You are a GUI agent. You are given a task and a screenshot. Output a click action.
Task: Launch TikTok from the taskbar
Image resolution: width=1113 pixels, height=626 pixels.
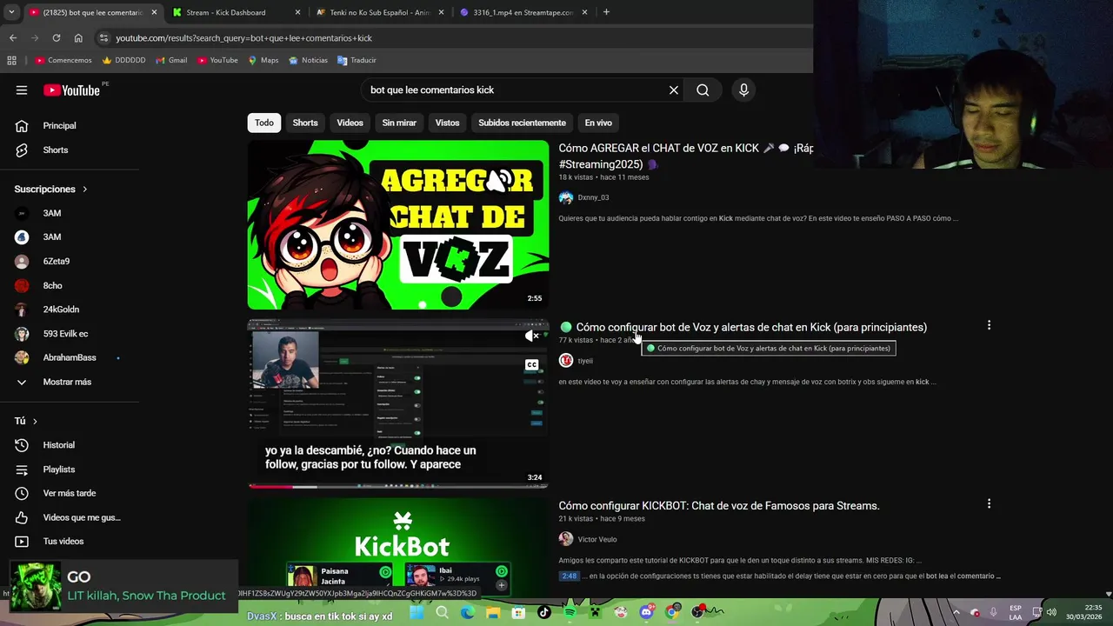click(x=544, y=612)
